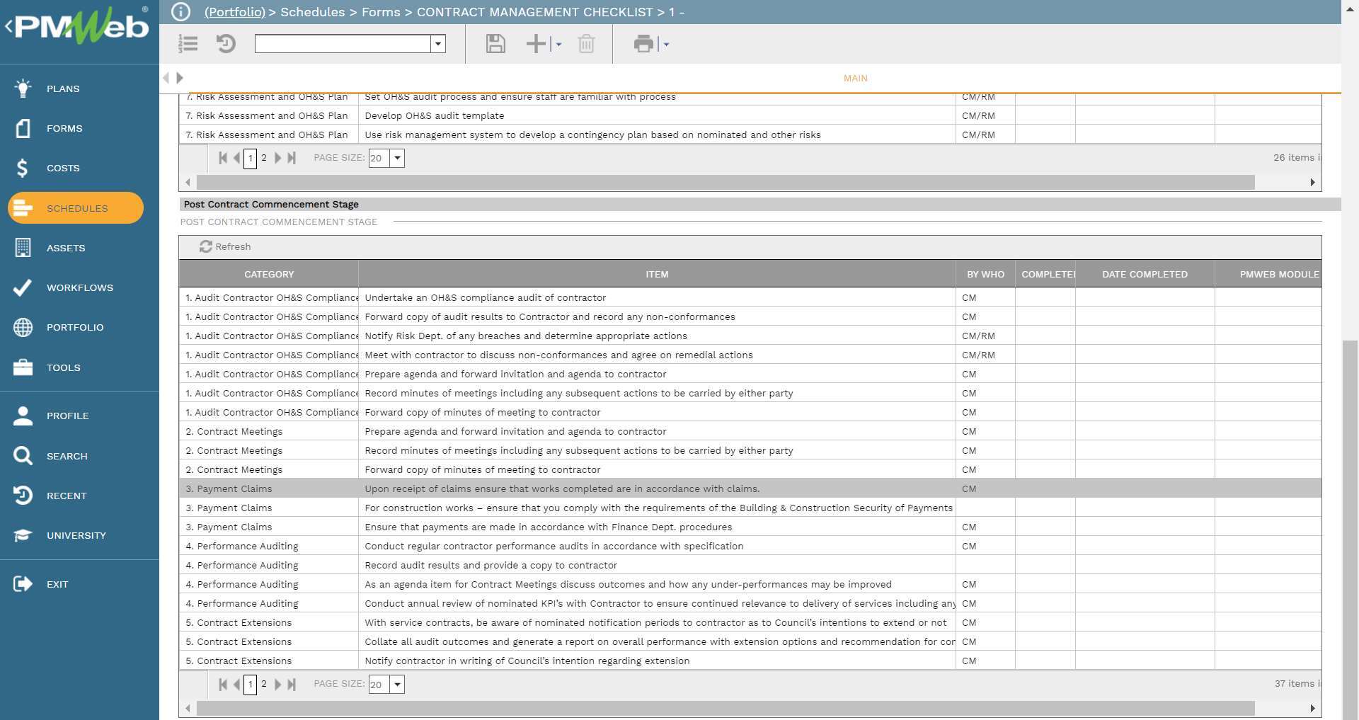Open page 2 in upper grid pager
1359x720 pixels.
click(x=264, y=158)
